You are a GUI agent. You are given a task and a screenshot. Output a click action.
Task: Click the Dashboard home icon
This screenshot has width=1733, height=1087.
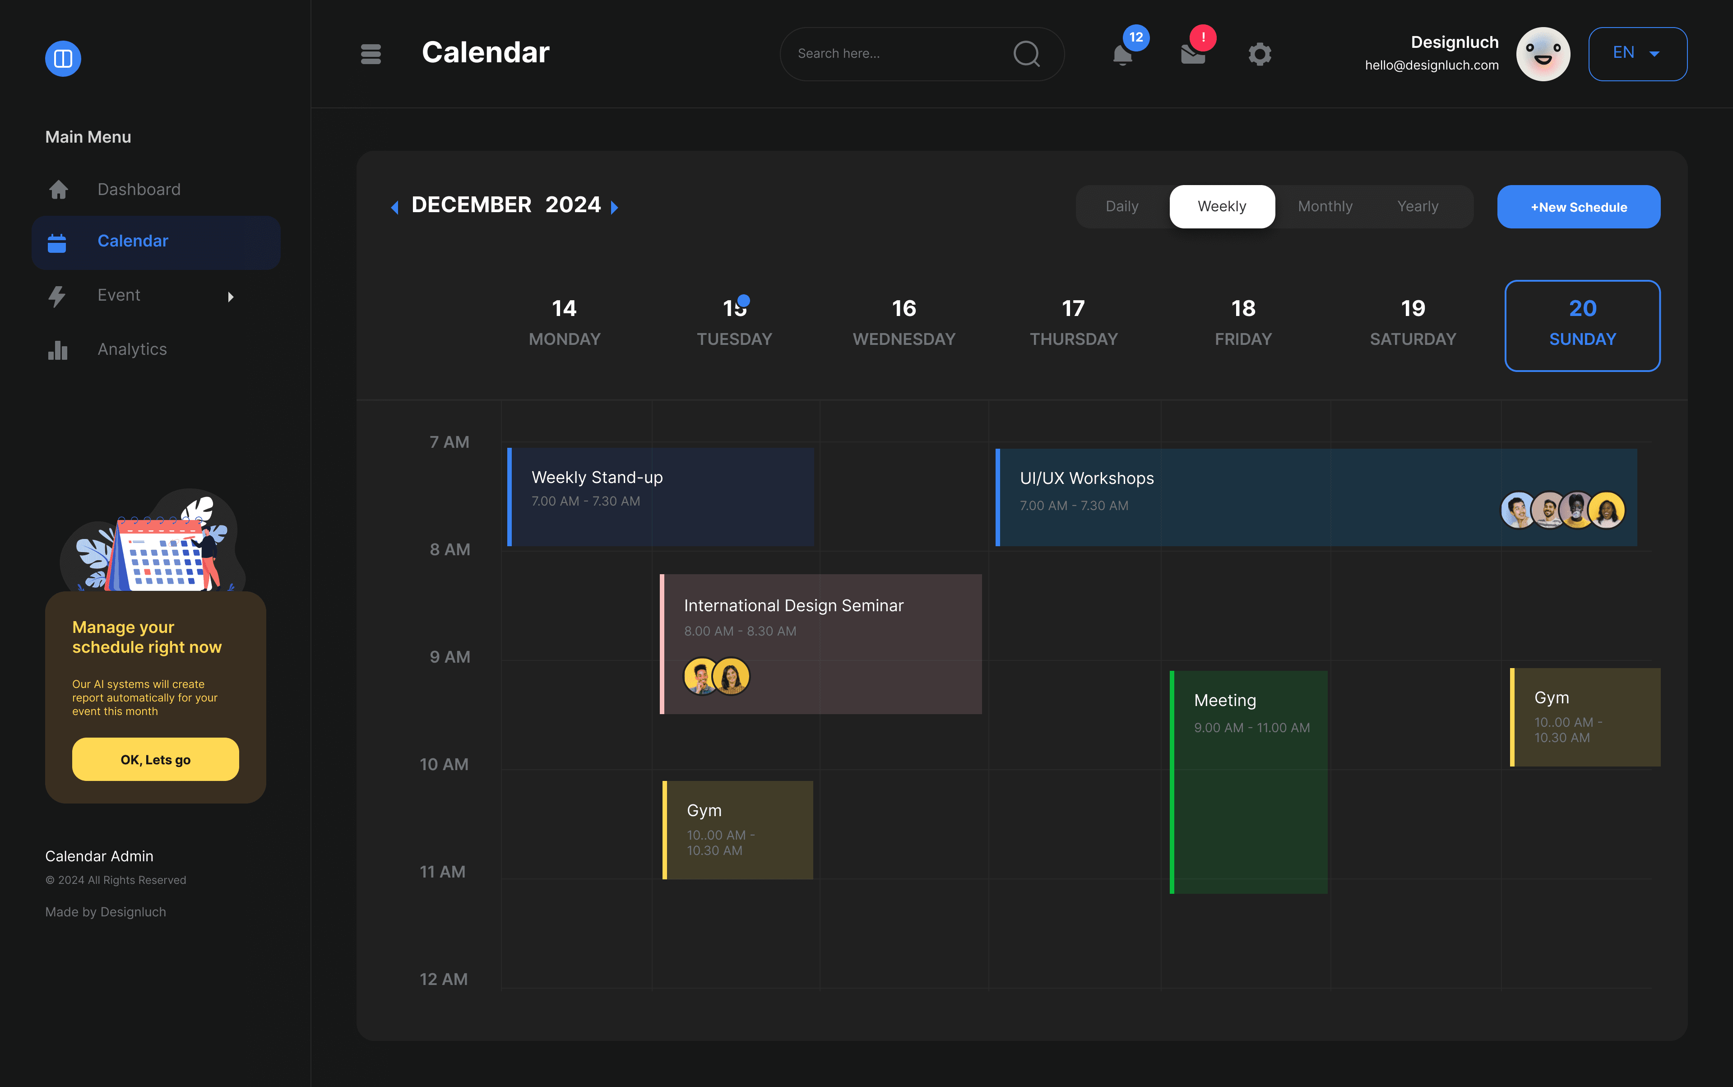58,190
